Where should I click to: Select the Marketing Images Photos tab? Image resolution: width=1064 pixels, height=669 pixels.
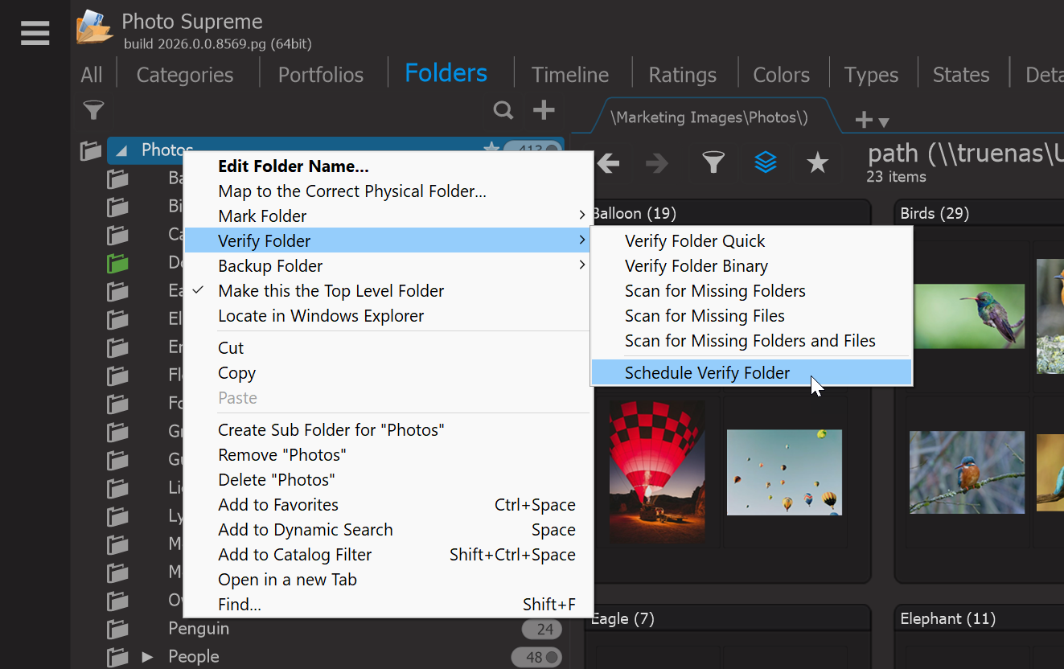pos(709,117)
